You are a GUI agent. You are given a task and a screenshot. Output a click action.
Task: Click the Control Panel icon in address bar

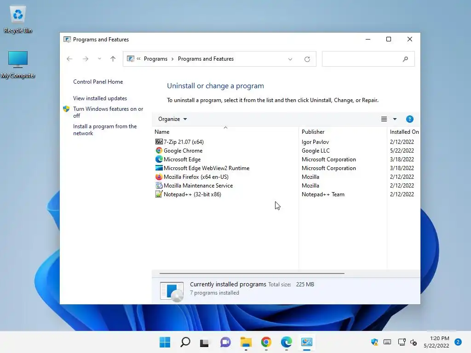130,59
